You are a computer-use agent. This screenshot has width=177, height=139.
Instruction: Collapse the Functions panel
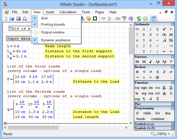172,83
